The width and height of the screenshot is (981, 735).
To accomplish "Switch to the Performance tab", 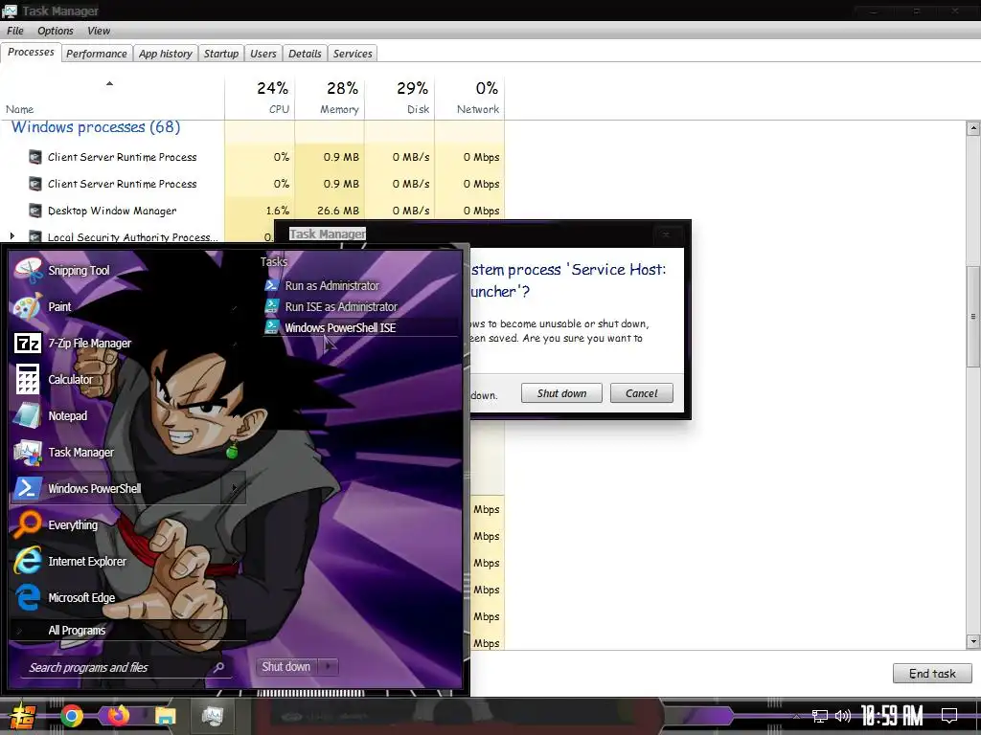I will click(97, 54).
